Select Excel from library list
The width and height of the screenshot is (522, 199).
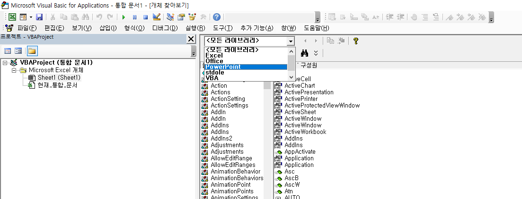tap(246, 55)
